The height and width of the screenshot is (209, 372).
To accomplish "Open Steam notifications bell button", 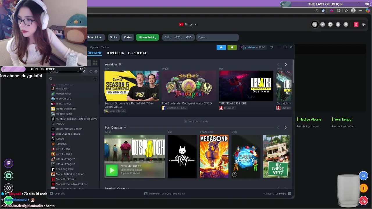I will pyautogui.click(x=232, y=47).
